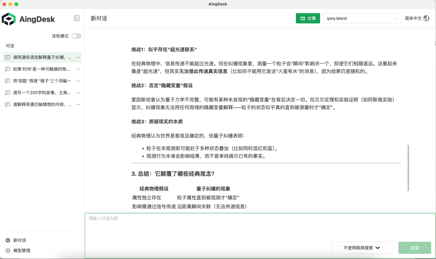Image resolution: width=436 pixels, height=259 pixels.
Task: Click chat icon of 用'钥匙' row
Action: [8, 81]
